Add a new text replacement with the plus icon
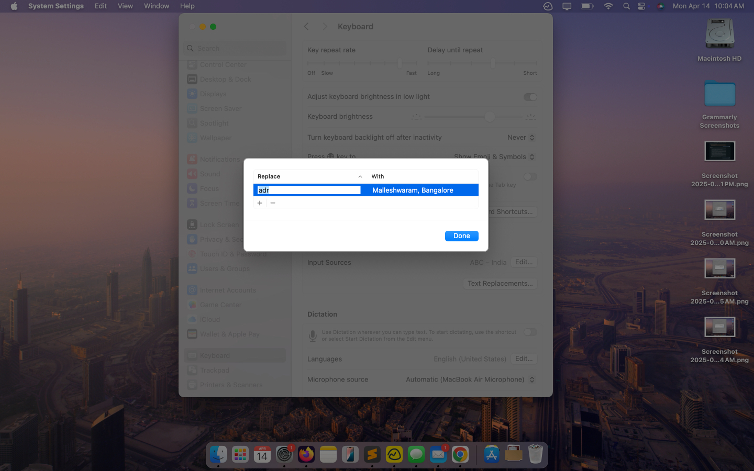 (260, 203)
